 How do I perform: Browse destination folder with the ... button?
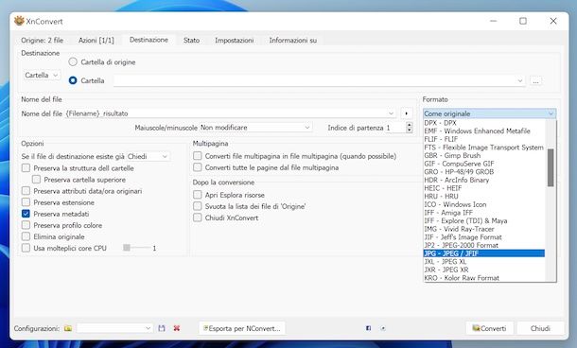[535, 81]
